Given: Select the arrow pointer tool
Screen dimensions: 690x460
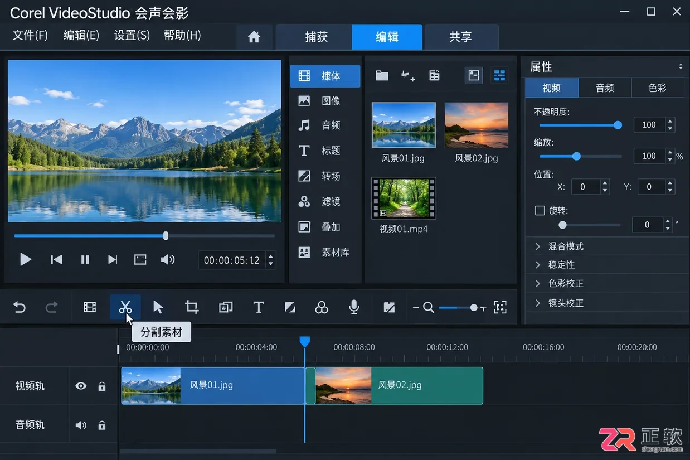Looking at the screenshot, I should [158, 307].
